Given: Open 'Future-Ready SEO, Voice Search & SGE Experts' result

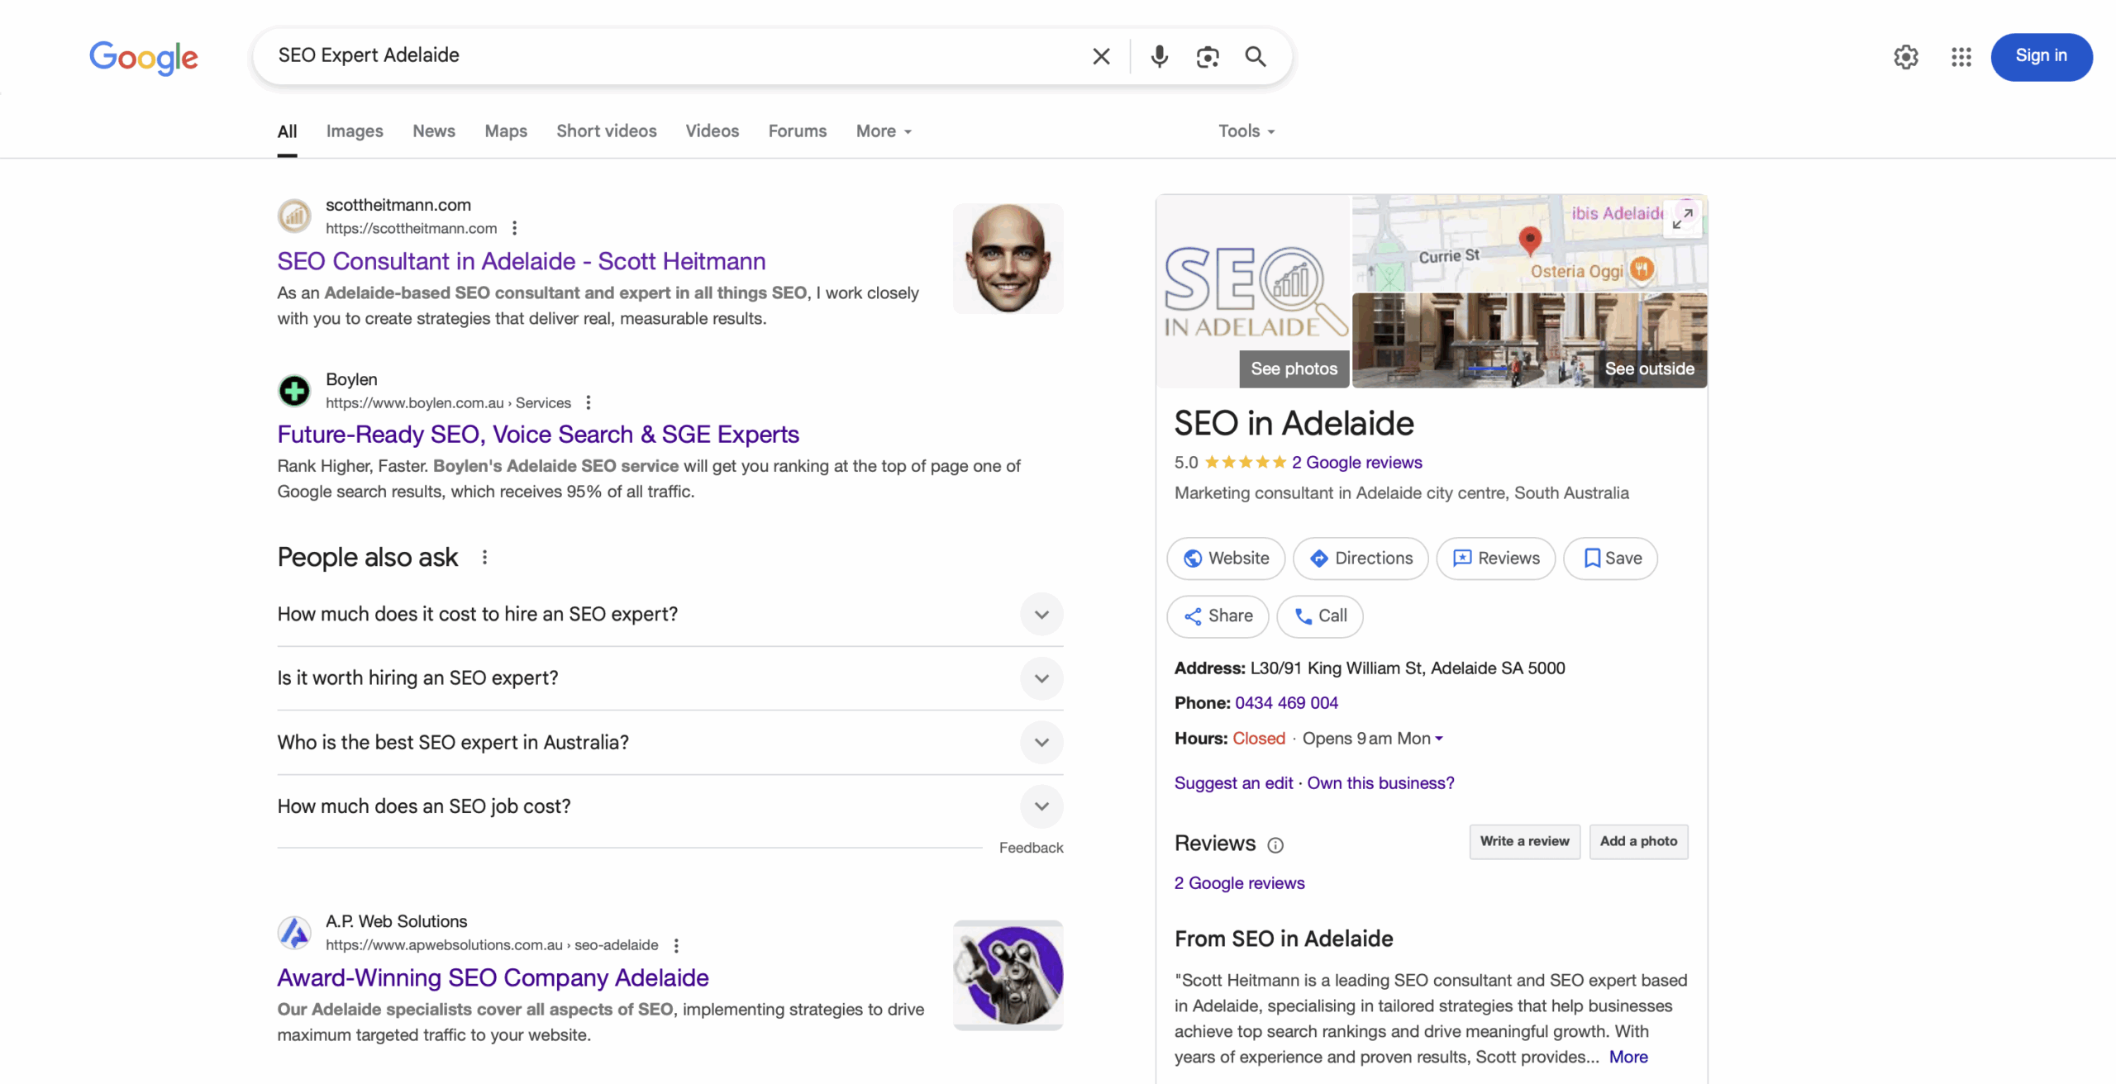Looking at the screenshot, I should 538,435.
